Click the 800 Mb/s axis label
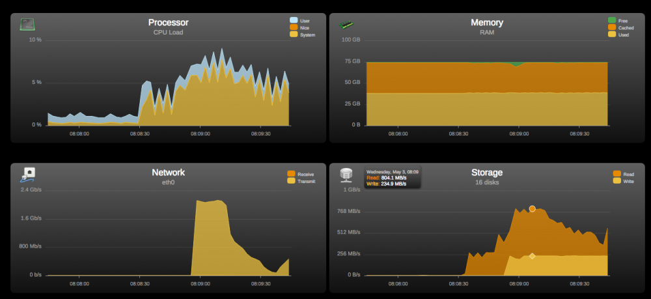The height and width of the screenshot is (299, 651). 31,246
